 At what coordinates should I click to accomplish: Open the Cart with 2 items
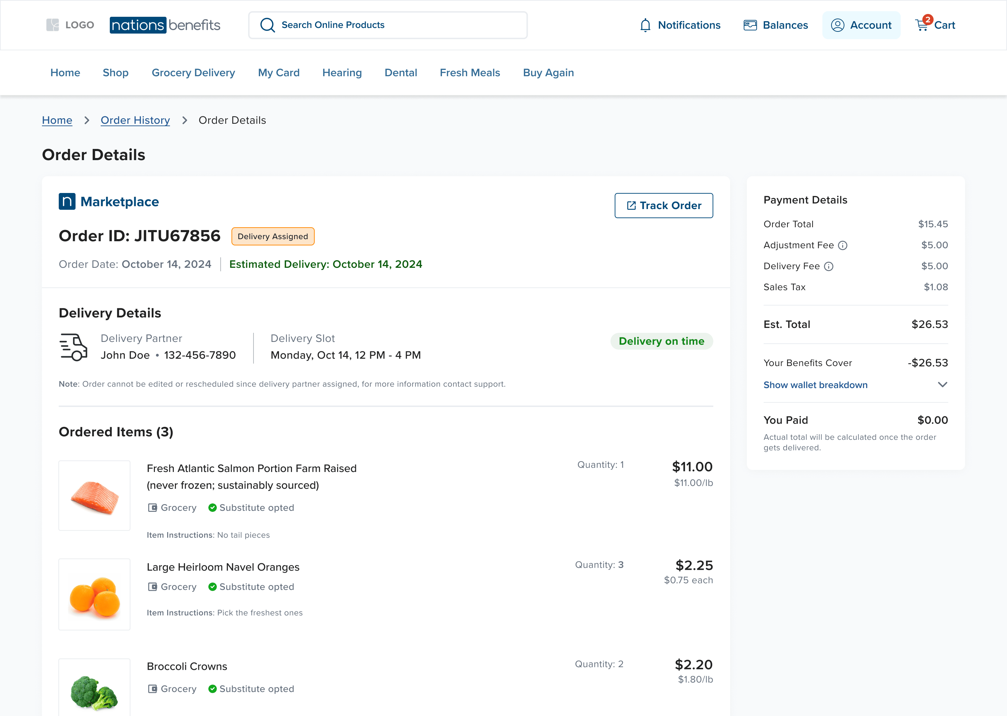921,25
